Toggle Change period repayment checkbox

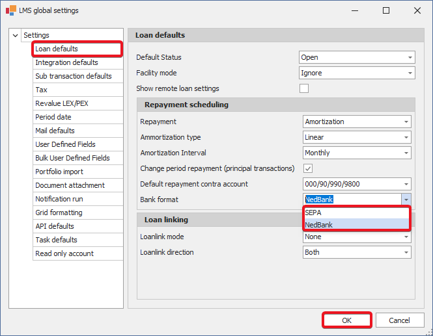pos(309,168)
